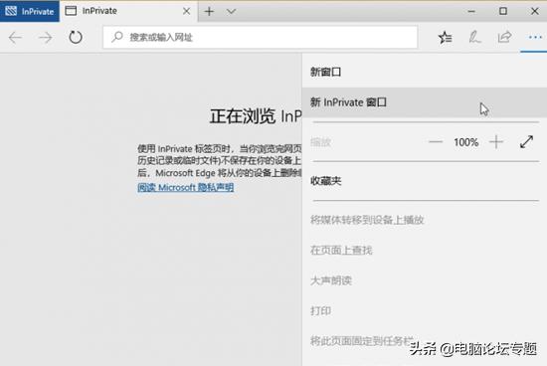This screenshot has height=366, width=547.
Task: Select the InPrivate tab
Action: point(128,11)
